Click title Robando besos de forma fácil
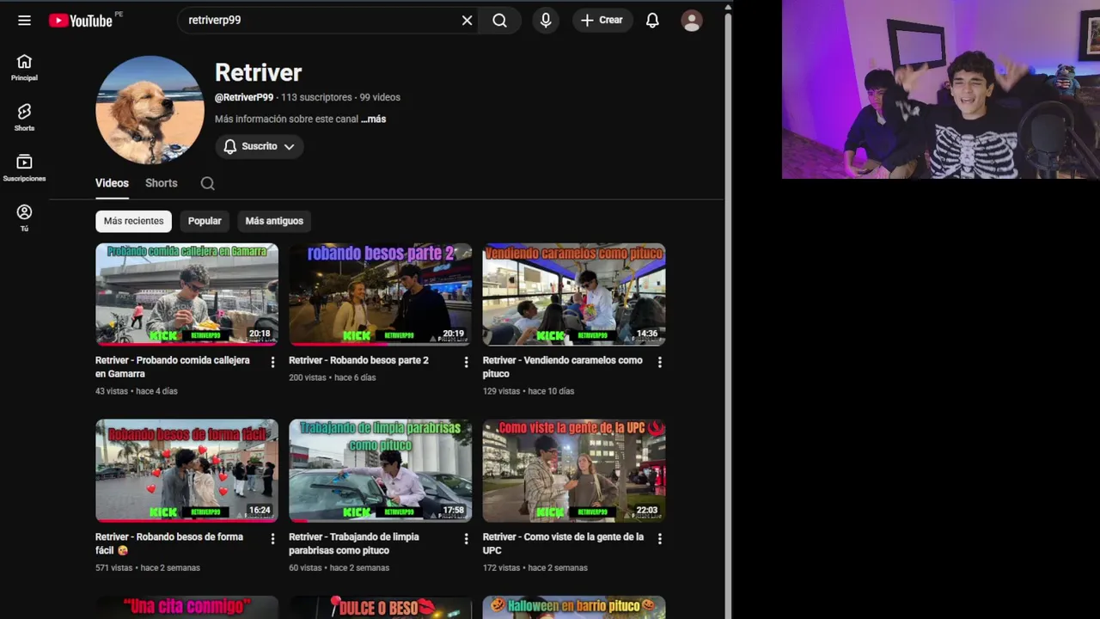This screenshot has height=619, width=1100. [x=169, y=543]
